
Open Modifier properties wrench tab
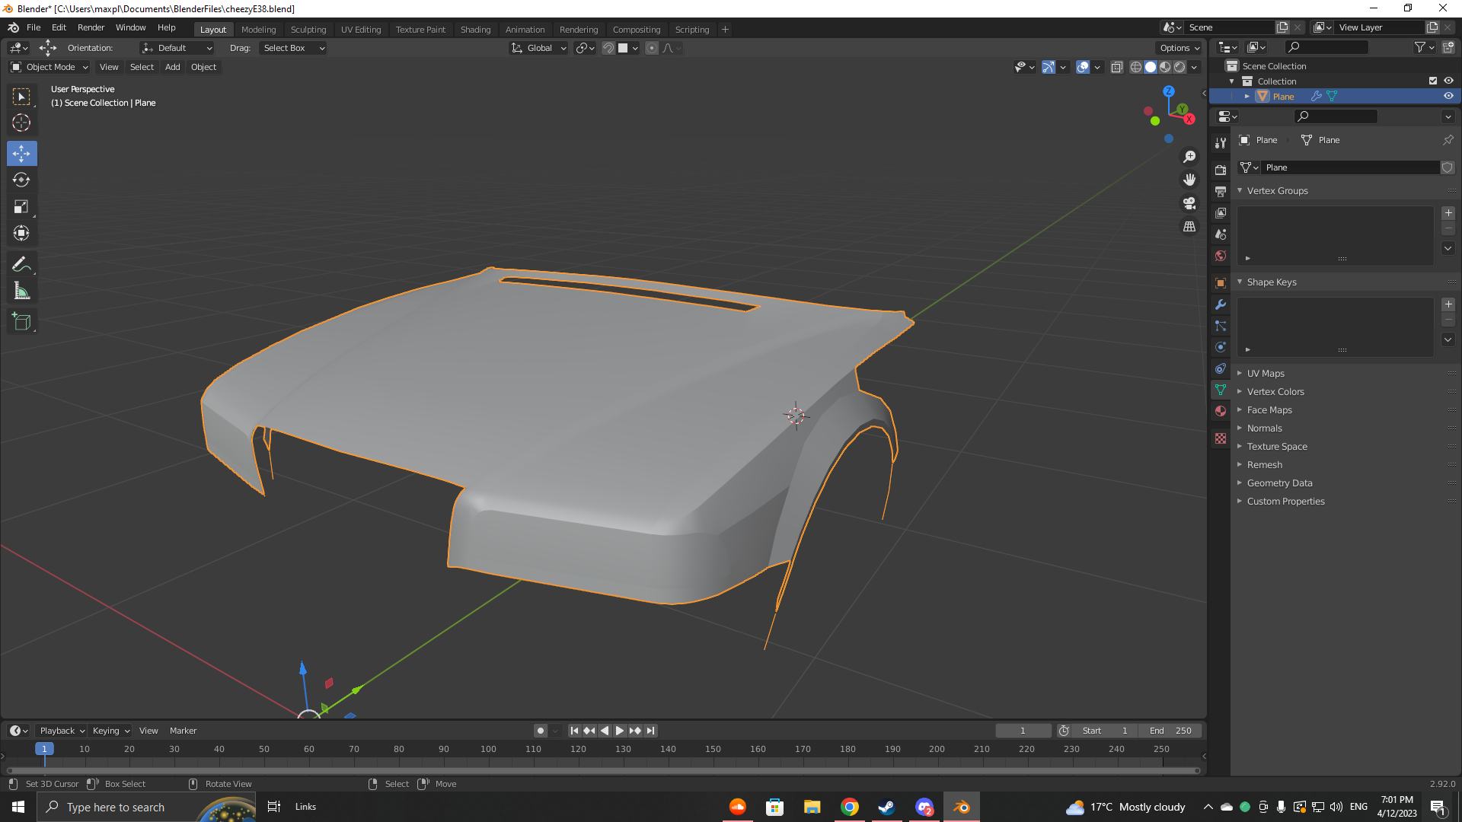(x=1221, y=304)
